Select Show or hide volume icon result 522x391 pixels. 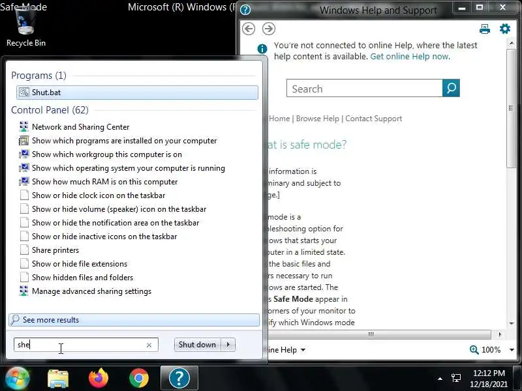point(112,209)
